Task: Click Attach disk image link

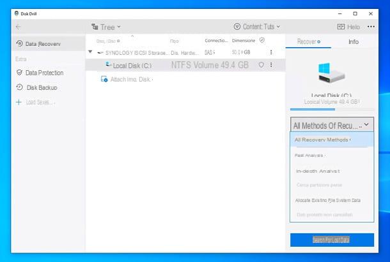Action: (x=132, y=80)
